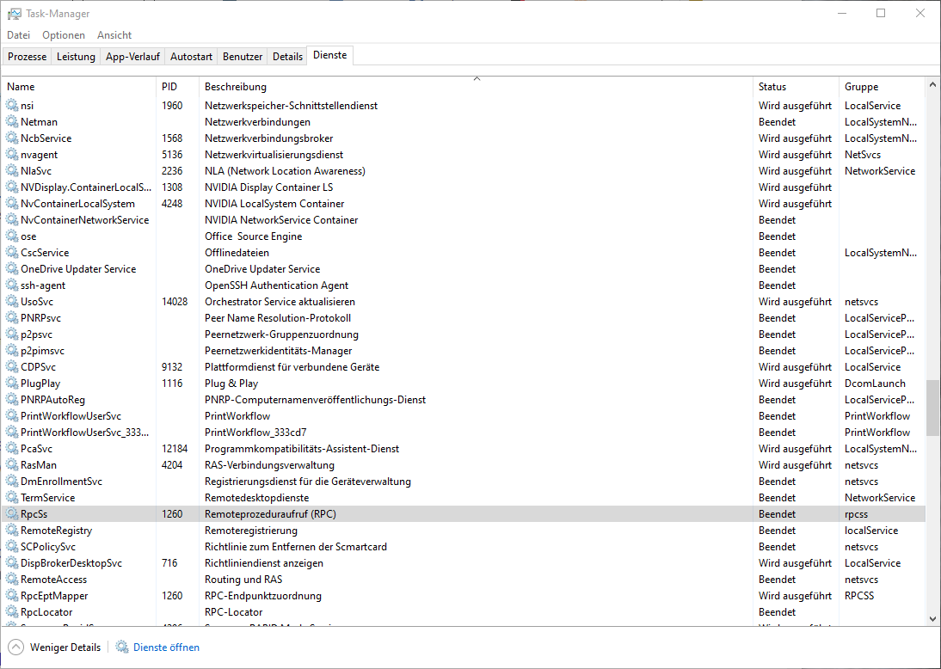The width and height of the screenshot is (941, 669).
Task: Click the gear icon beside NcbService
Action: click(12, 138)
